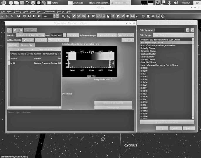Click the What's Up Tonight tool button
Screen dimensions: 201x158
click(59, 40)
